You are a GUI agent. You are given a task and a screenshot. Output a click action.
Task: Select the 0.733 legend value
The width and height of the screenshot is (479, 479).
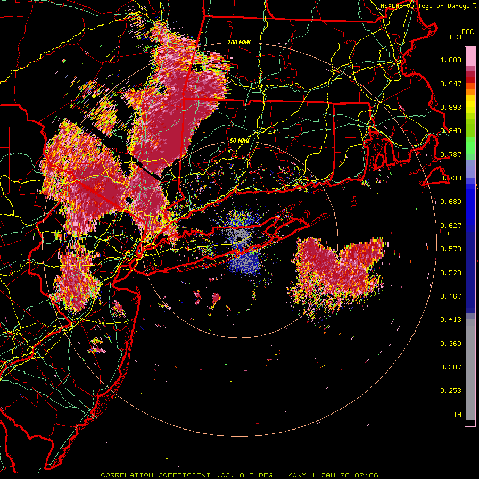[451, 178]
